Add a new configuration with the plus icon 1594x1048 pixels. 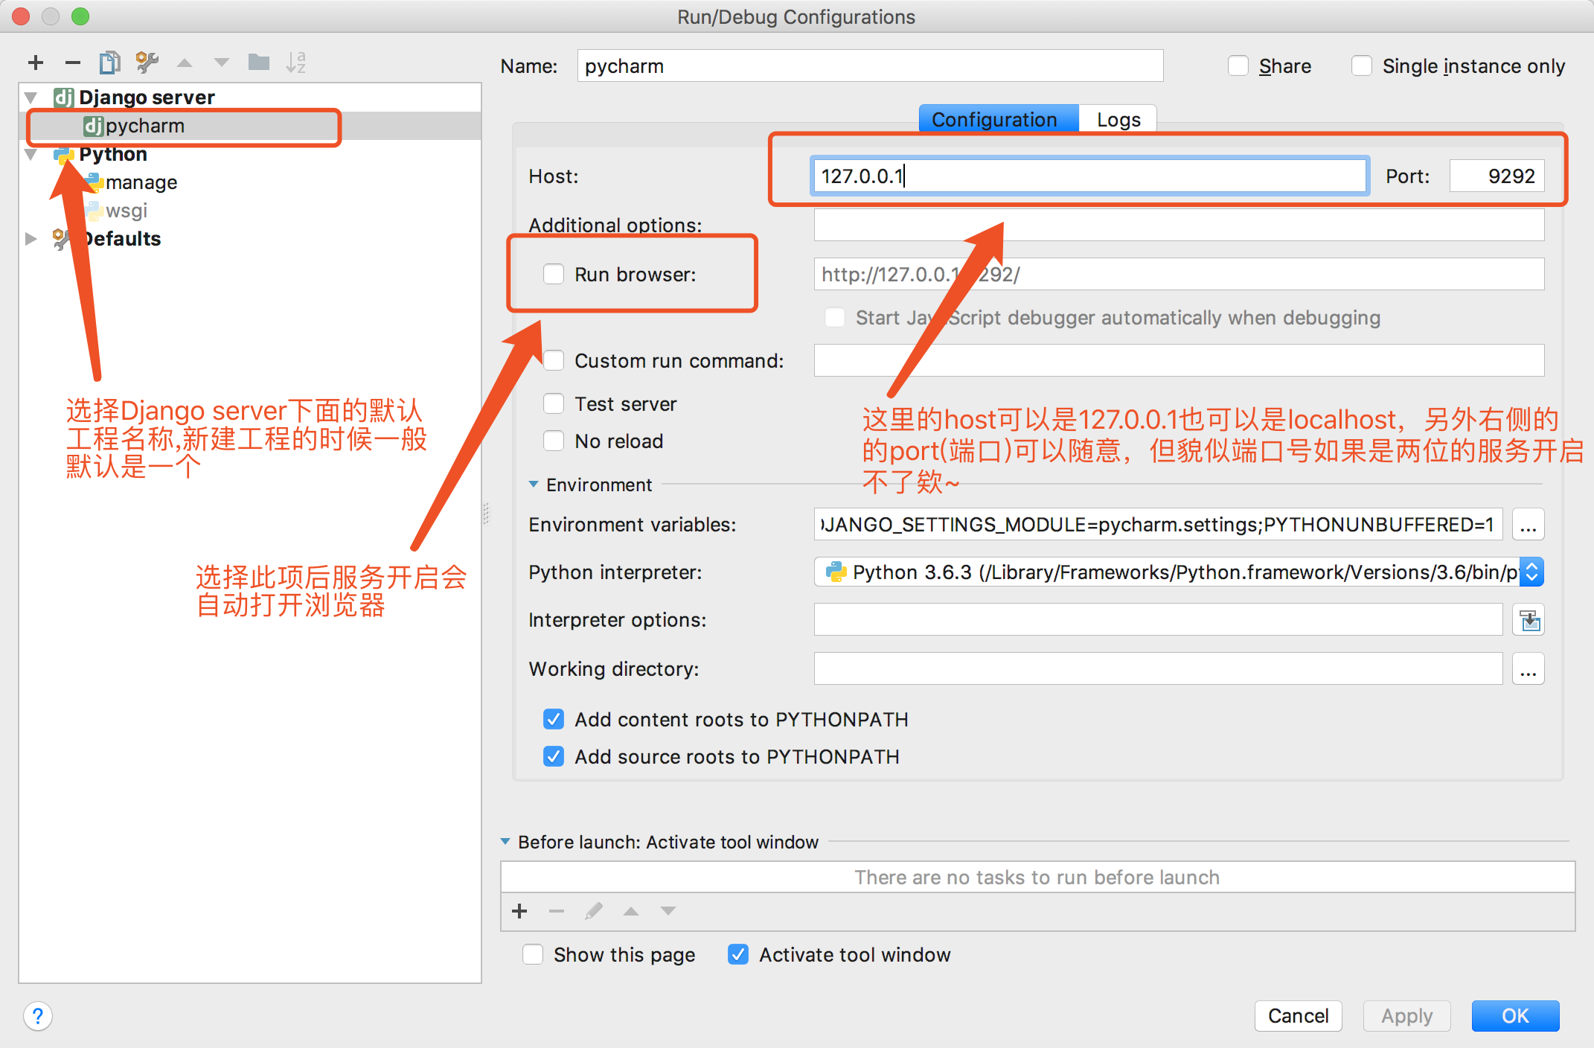tap(35, 63)
